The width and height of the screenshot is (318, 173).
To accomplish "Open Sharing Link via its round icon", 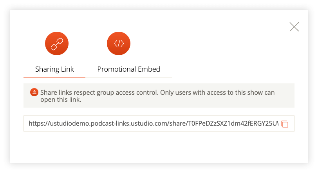I will pyautogui.click(x=57, y=43).
